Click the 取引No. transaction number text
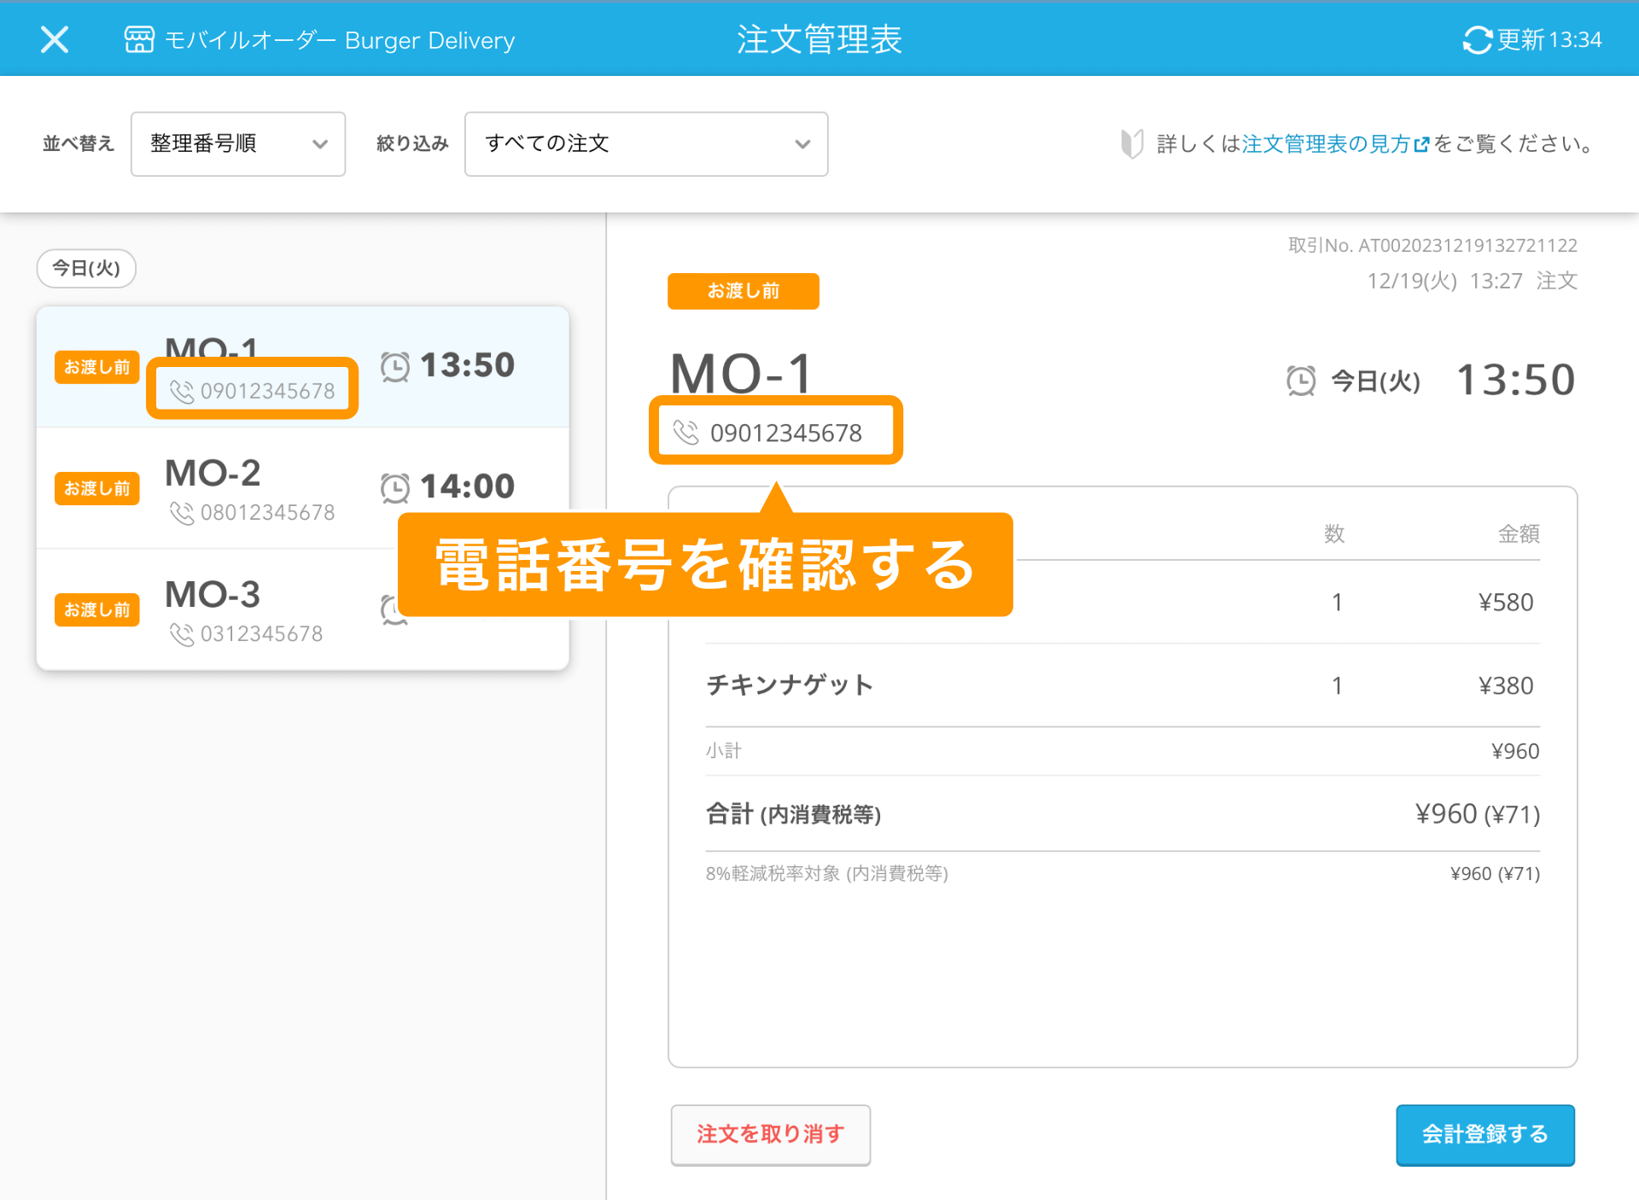 (1432, 246)
